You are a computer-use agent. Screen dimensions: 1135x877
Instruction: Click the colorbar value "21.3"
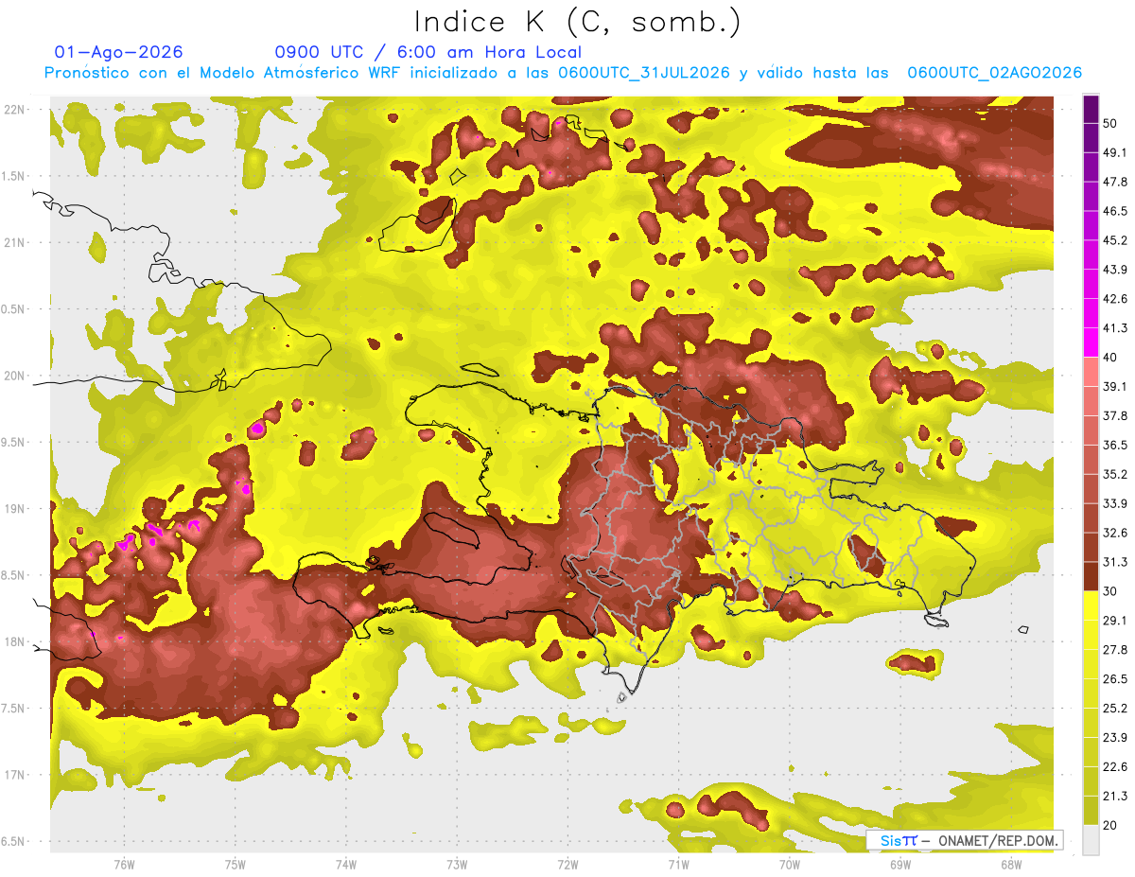tap(1115, 797)
